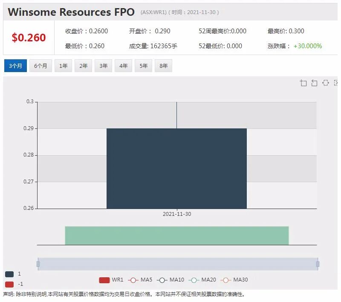341x302 pixels.
Task: Click the 0.29 y-axis label
Action: [29, 128]
